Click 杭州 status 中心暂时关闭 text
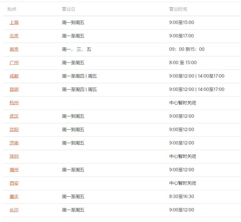Screen dimensions: 241x222 [x=183, y=103]
